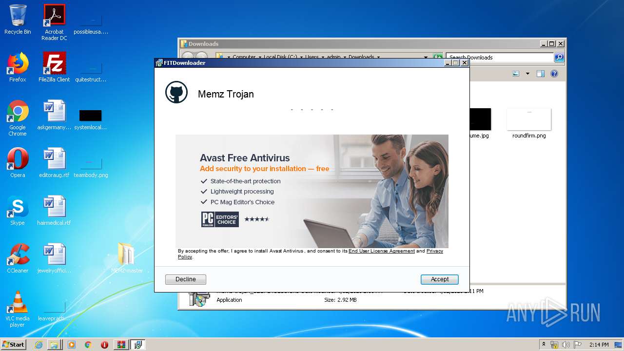Launch Internet Explorer from the taskbar

(39, 345)
